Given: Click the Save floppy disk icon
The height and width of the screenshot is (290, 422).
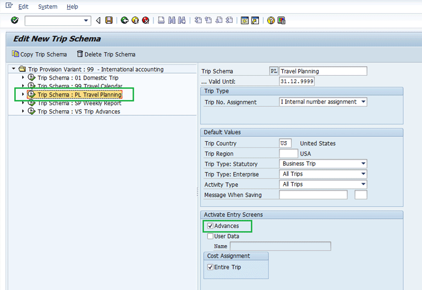Looking at the screenshot, I should pyautogui.click(x=109, y=20).
